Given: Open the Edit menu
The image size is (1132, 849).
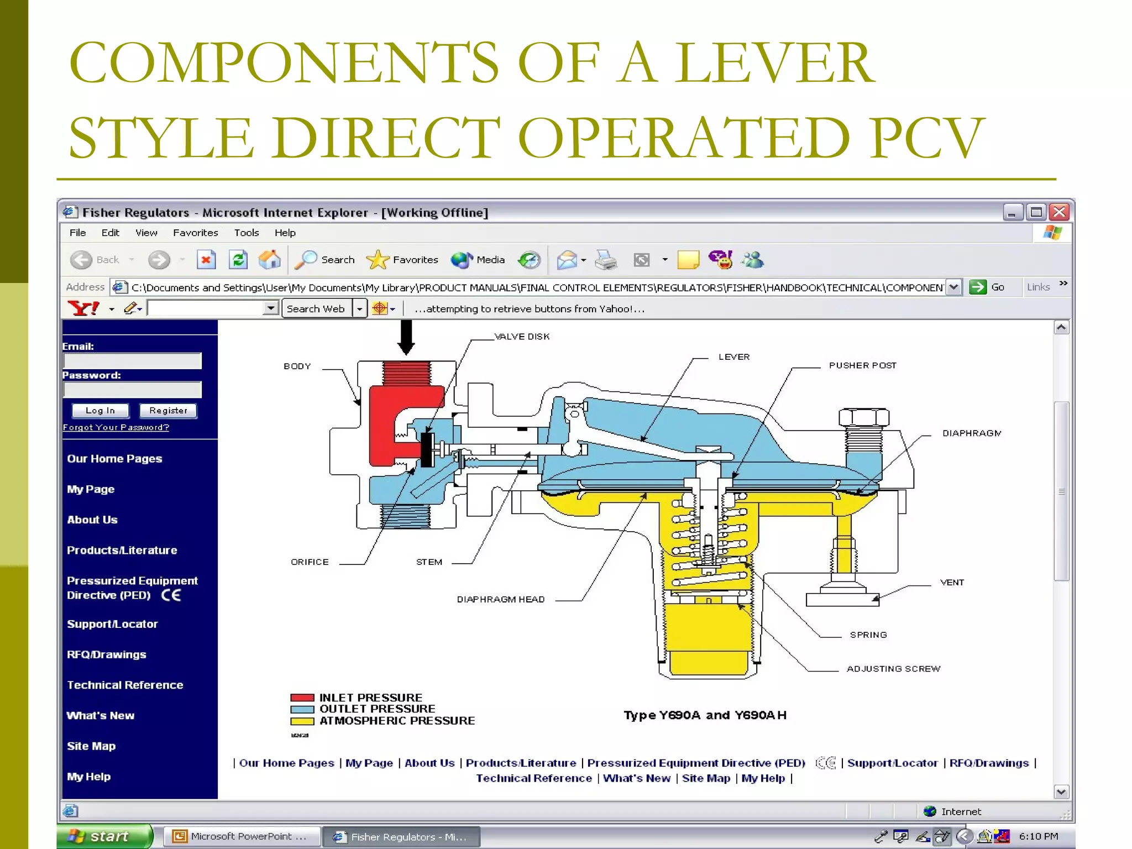Looking at the screenshot, I should click(x=110, y=233).
